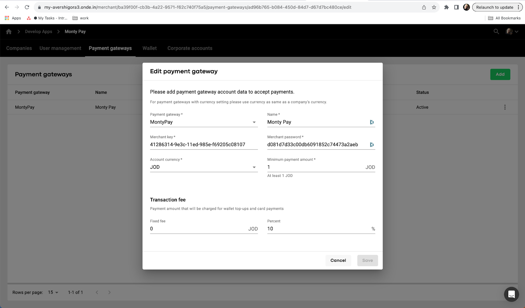Open the Chrome three-dot menu

tap(518, 7)
